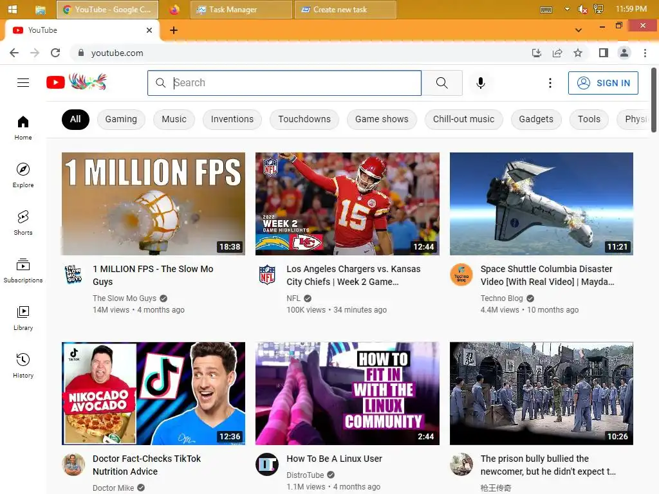Open The prison bully video title
The width and height of the screenshot is (659, 494).
[x=548, y=465]
